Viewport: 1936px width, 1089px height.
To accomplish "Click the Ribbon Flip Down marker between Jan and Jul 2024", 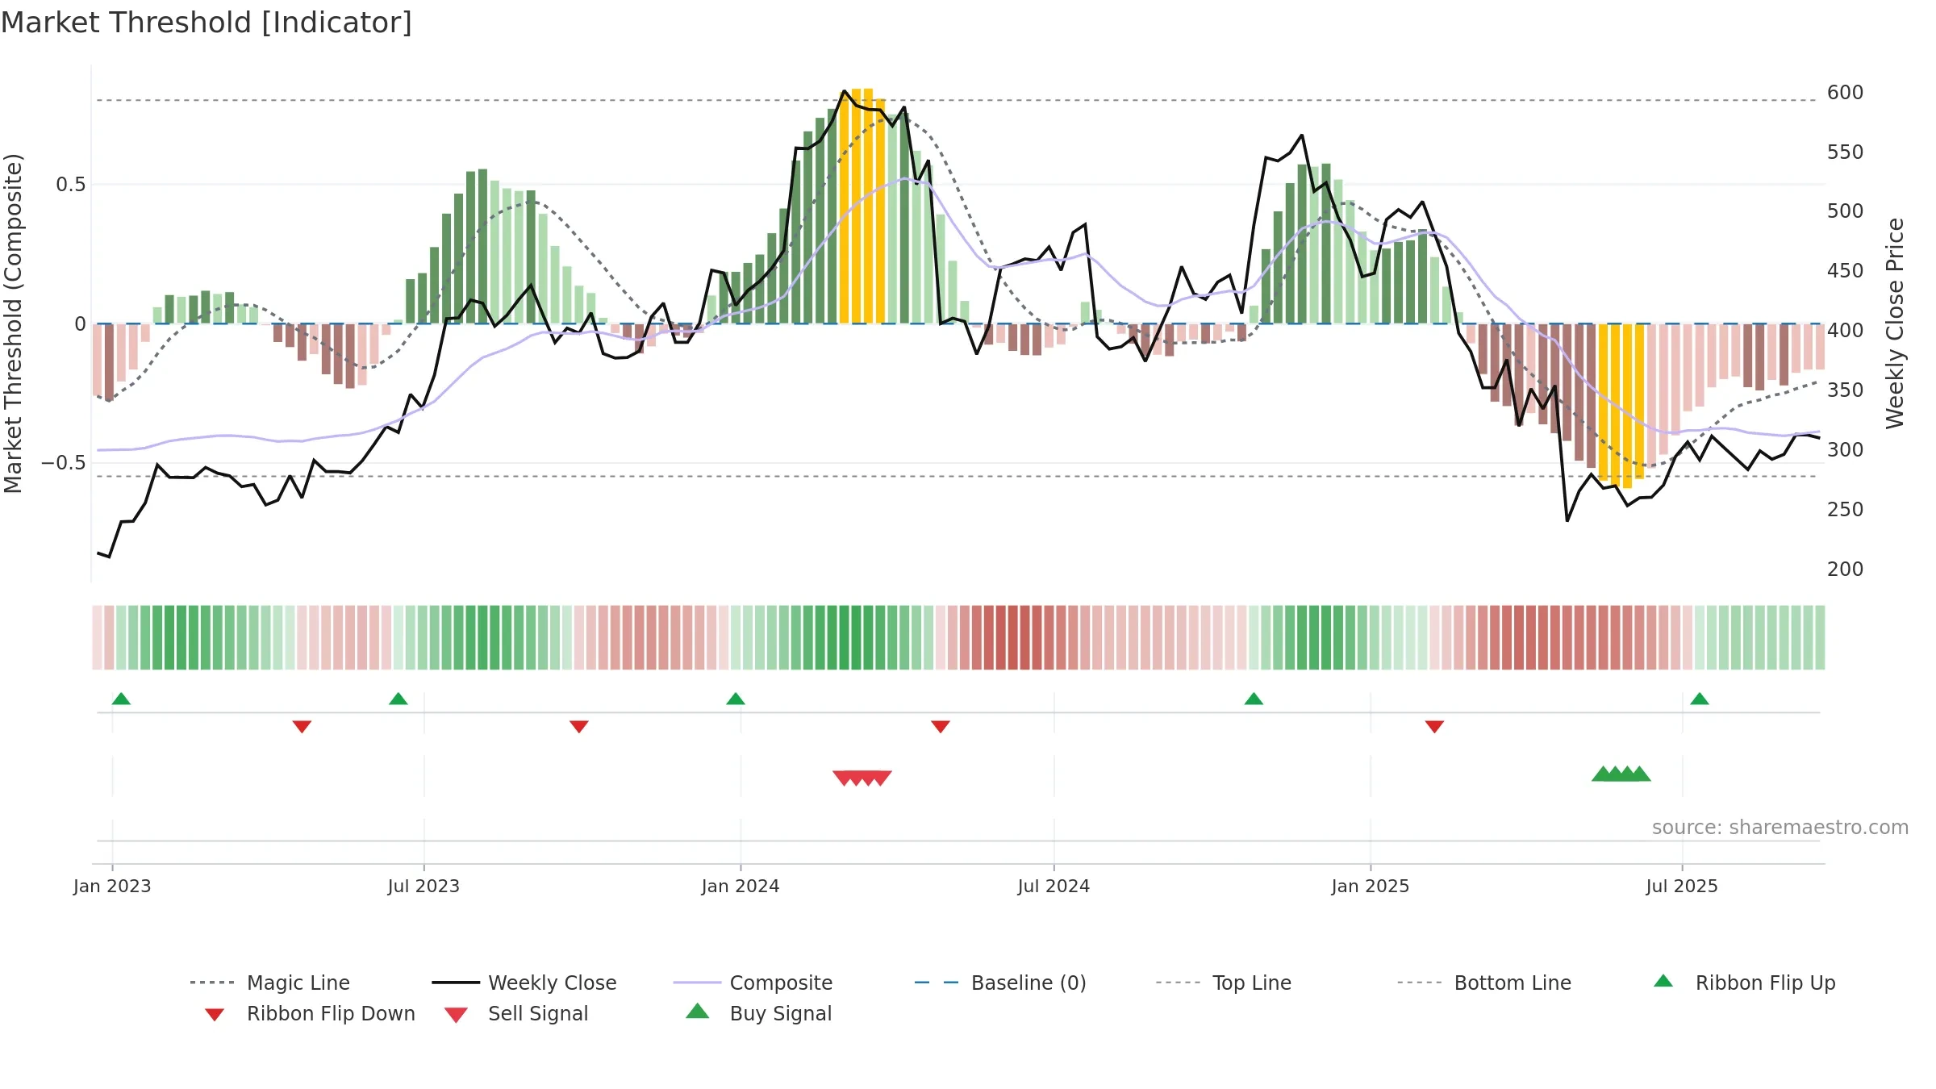I will coord(941,727).
